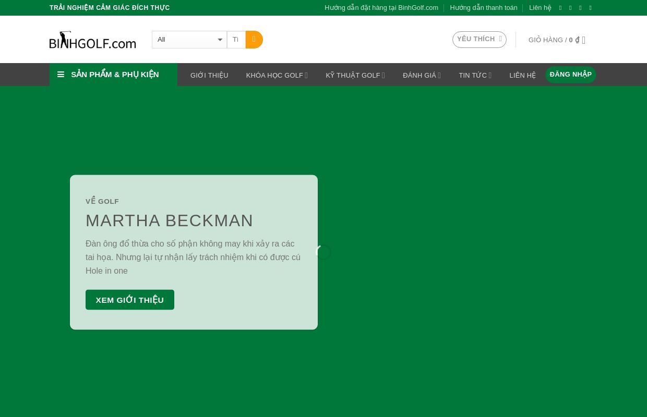Open the cart icon beside Giỏ hàng
Viewport: 647px width, 417px height.
tap(584, 40)
